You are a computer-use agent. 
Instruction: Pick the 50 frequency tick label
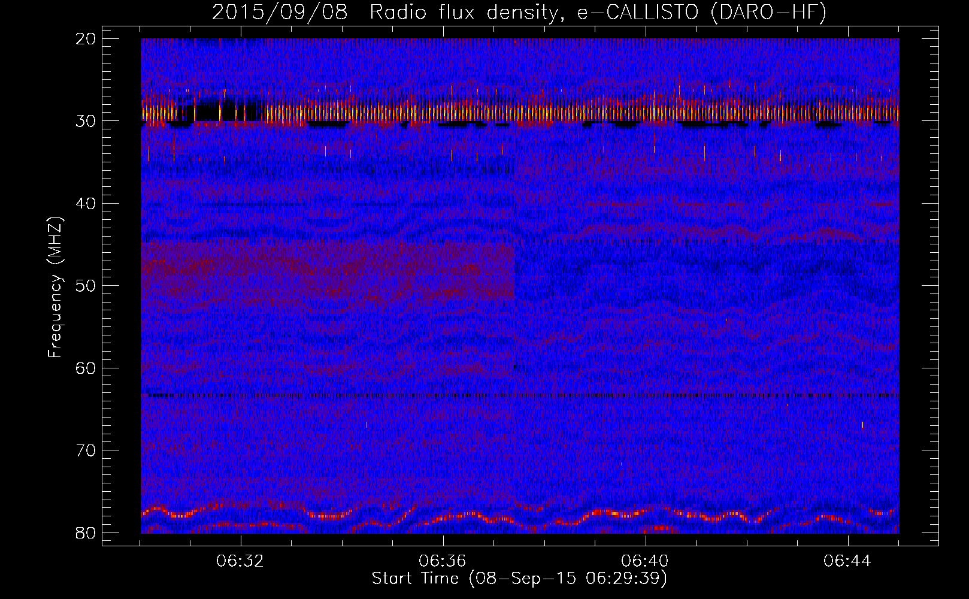click(x=86, y=286)
